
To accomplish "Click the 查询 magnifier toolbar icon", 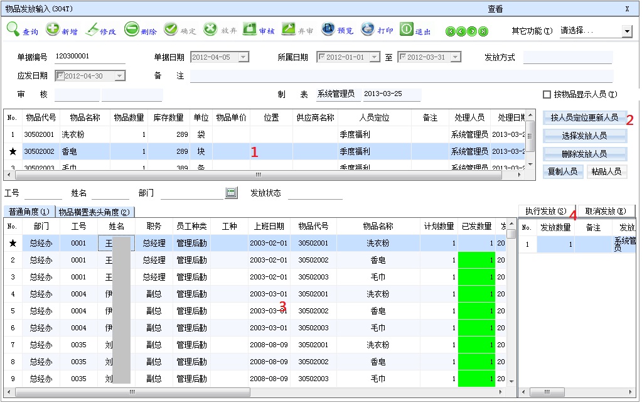I will [13, 30].
